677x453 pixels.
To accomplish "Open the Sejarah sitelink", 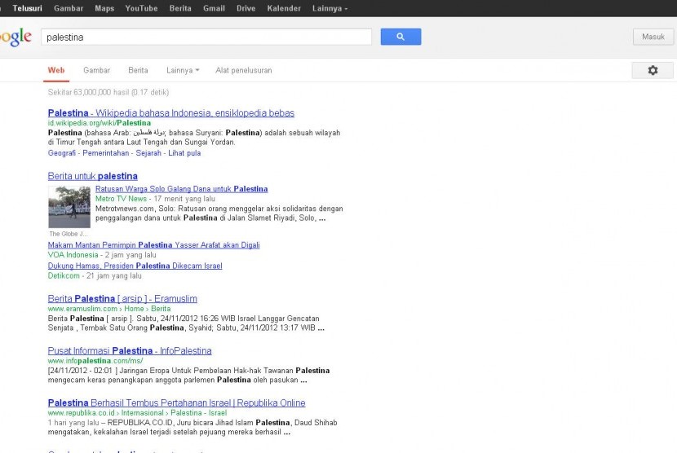I will (148, 152).
